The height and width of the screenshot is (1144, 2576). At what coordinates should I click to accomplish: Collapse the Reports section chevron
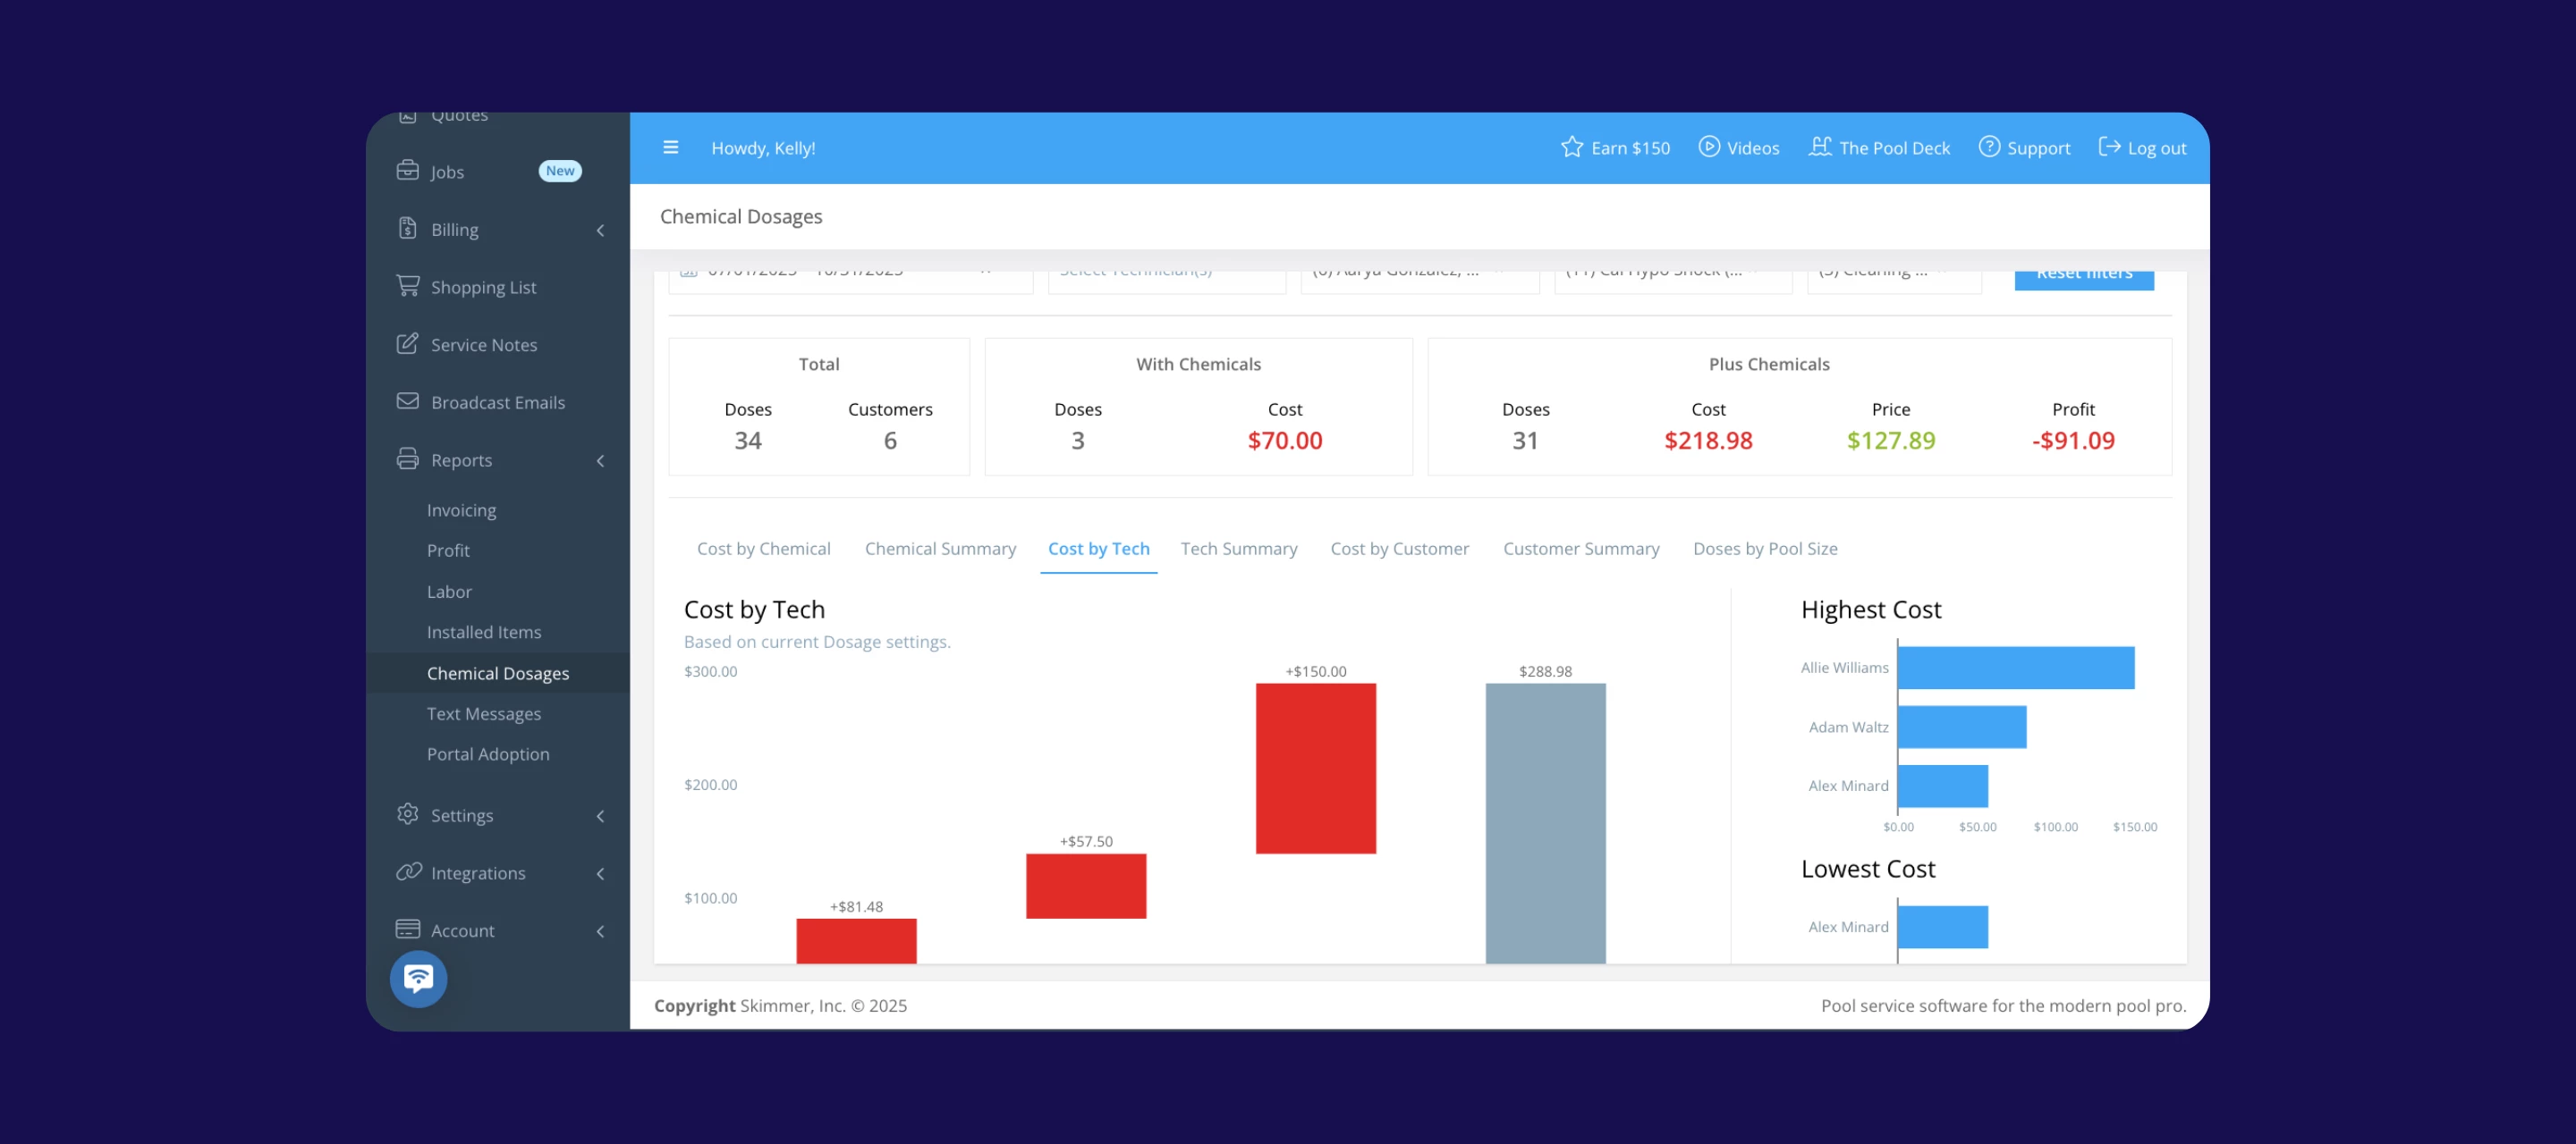click(x=600, y=460)
